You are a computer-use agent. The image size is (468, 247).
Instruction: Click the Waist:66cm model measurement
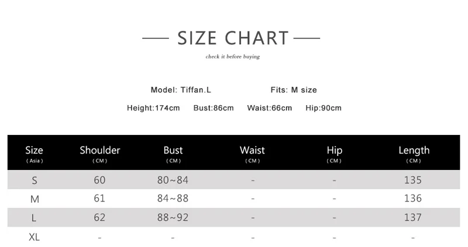269,108
